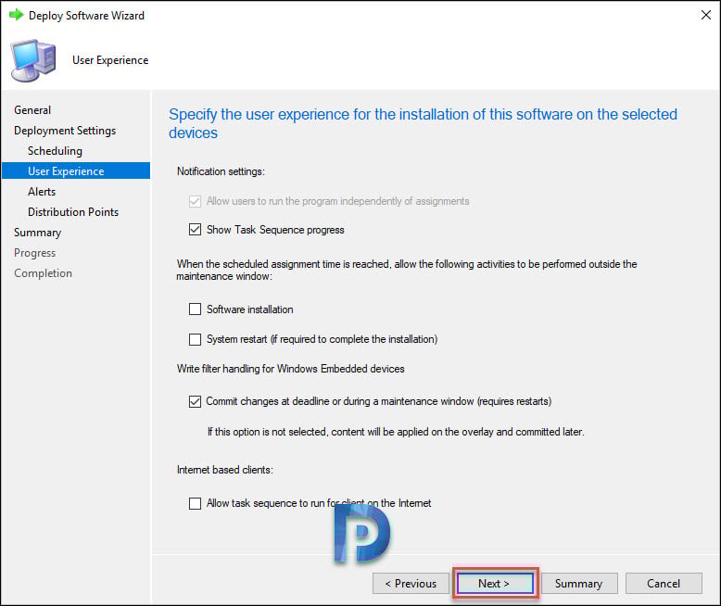The image size is (721, 606).
Task: Open the Alerts step
Action: tap(42, 192)
